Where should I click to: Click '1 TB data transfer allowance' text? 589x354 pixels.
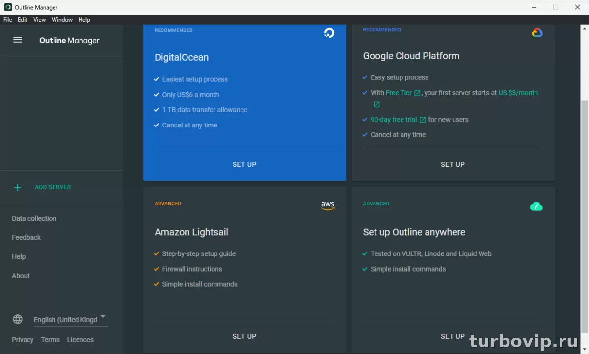[x=205, y=110]
